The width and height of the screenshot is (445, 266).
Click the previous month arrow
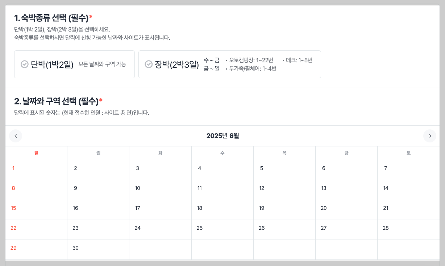pos(16,136)
